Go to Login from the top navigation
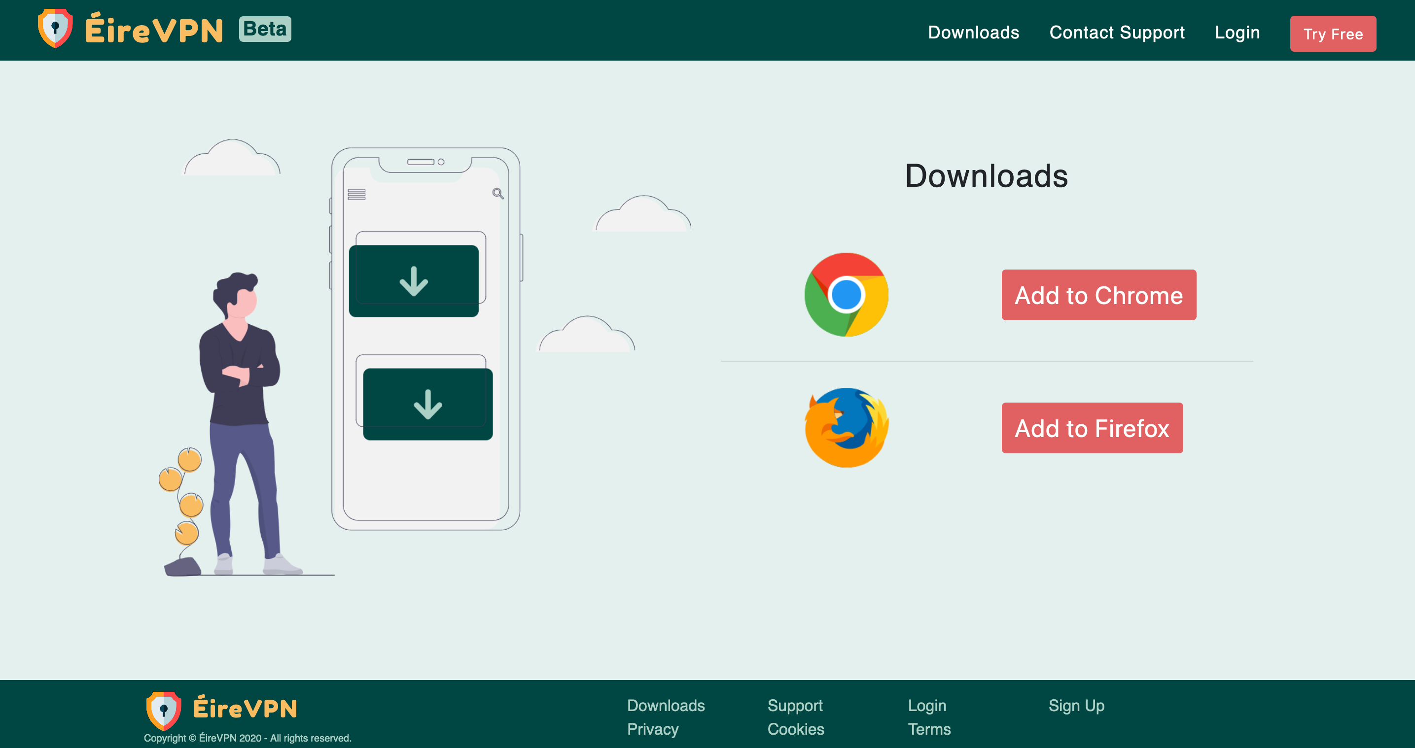The image size is (1415, 748). click(x=1237, y=33)
